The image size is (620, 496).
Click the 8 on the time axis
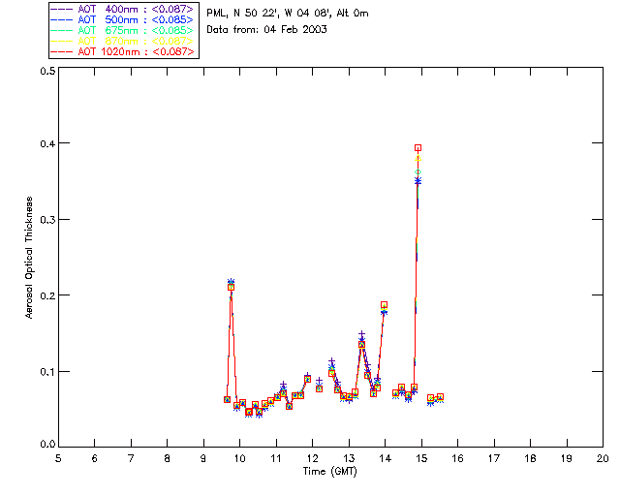(168, 458)
